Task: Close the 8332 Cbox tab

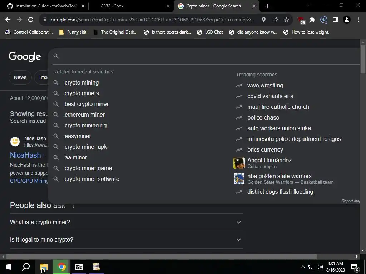Action: tap(168, 6)
